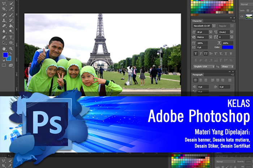Select the Eyedropper tool
Screen dimensions: 253x168
[11, 9]
